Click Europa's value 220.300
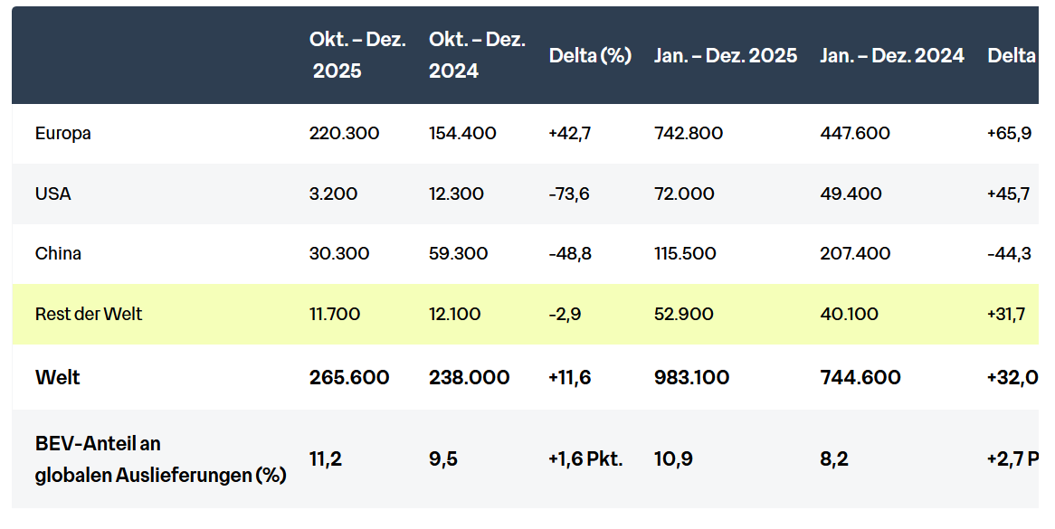 [344, 134]
